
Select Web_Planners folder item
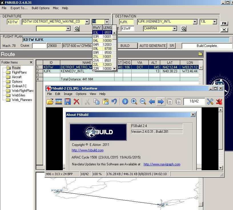pos(22,100)
